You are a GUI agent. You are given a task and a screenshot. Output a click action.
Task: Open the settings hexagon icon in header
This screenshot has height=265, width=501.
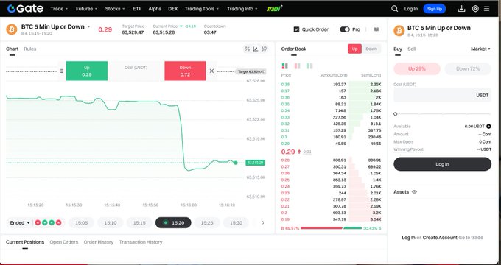475,9
